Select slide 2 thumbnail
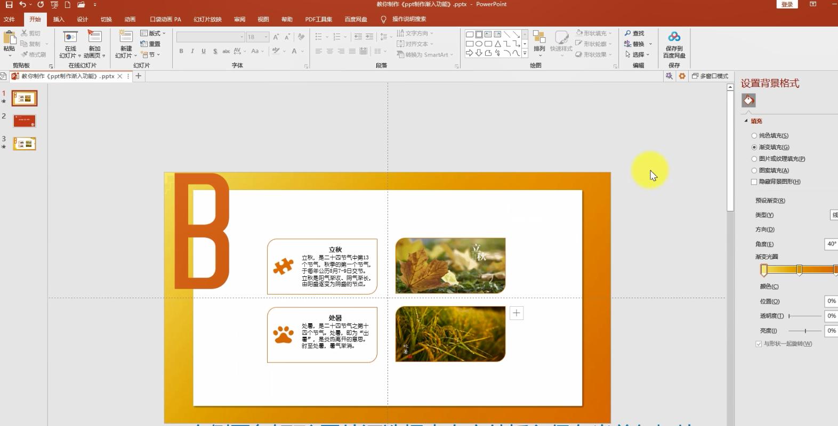Image resolution: width=838 pixels, height=426 pixels. pos(25,121)
